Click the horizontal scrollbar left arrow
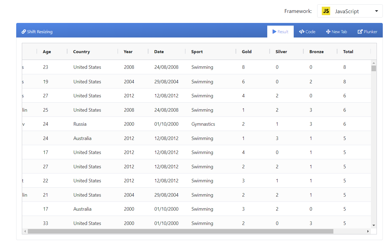This screenshot has height=246, width=389. click(25, 231)
